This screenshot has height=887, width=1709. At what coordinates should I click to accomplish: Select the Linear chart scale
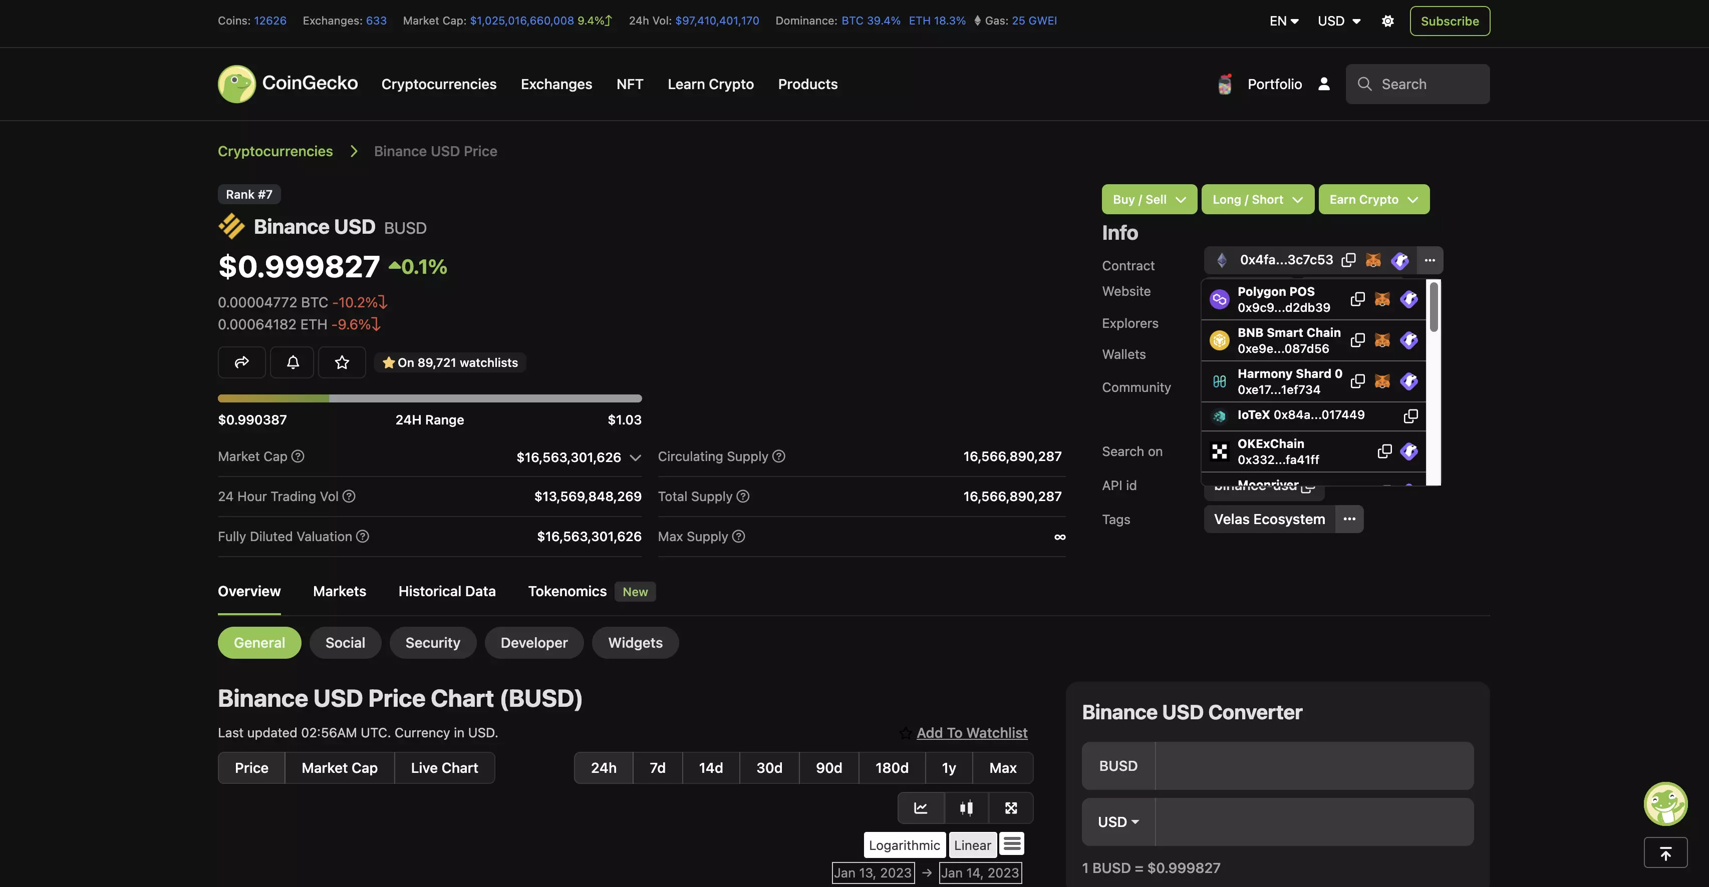(x=972, y=844)
